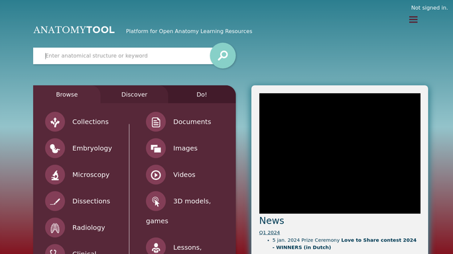
Task: Click the 'Not signed in.' text
Action: click(x=429, y=8)
